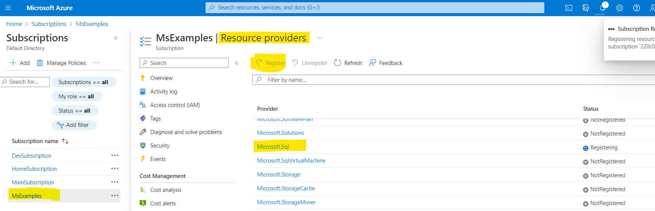Open the hamburger portal menu
Image resolution: width=655 pixels, height=211 pixels.
pyautogui.click(x=8, y=8)
